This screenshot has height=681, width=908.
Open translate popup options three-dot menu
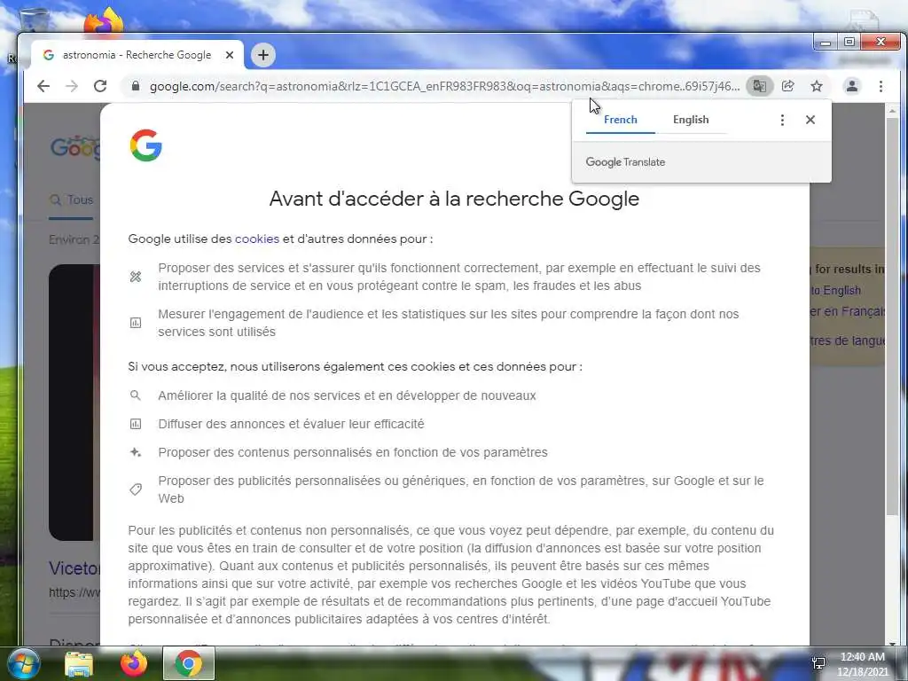coord(782,120)
